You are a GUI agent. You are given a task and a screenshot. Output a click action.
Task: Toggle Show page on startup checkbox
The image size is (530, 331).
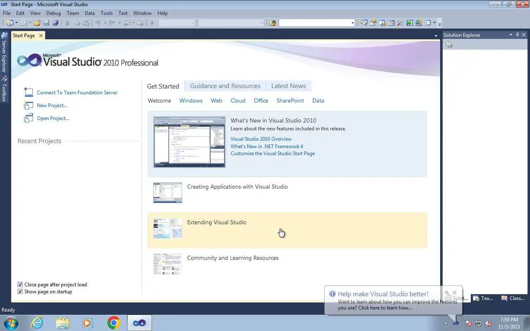click(20, 292)
